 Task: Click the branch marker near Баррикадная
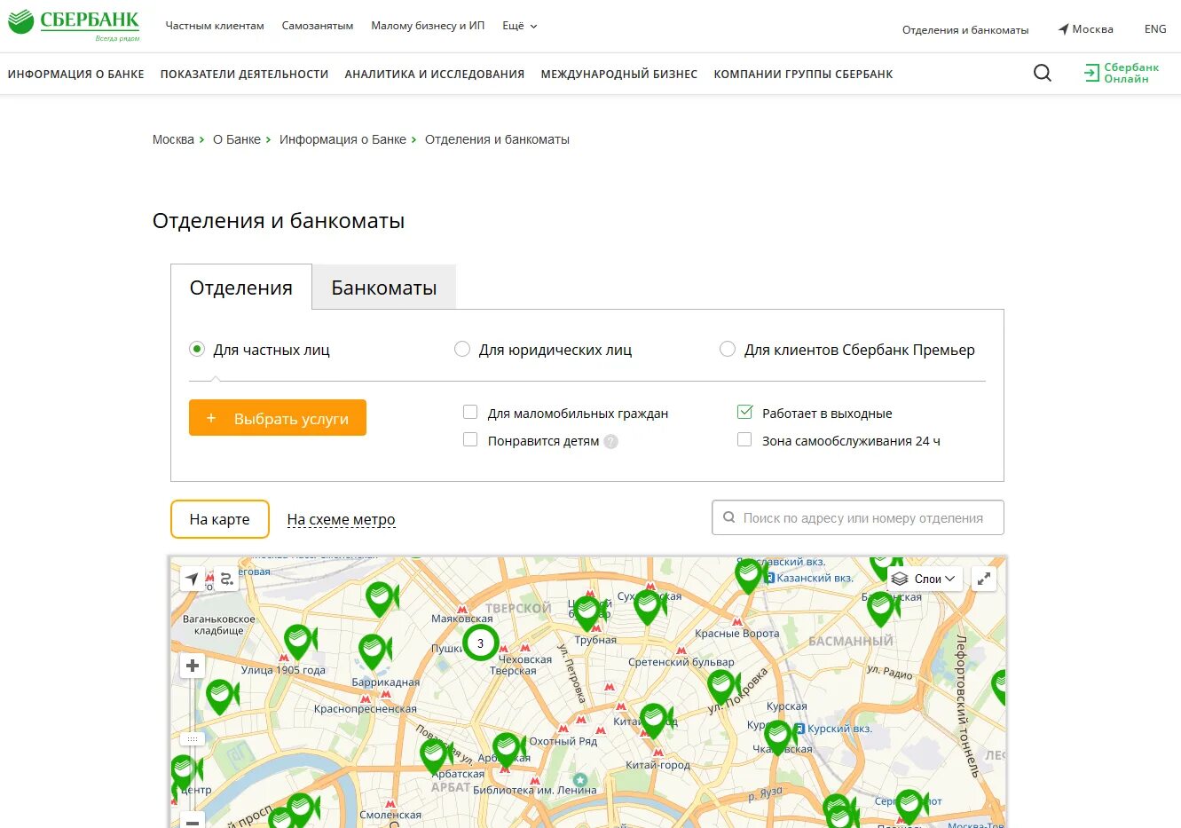[x=374, y=652]
